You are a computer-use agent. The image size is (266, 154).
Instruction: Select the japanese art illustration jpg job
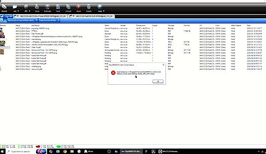(x=54, y=42)
